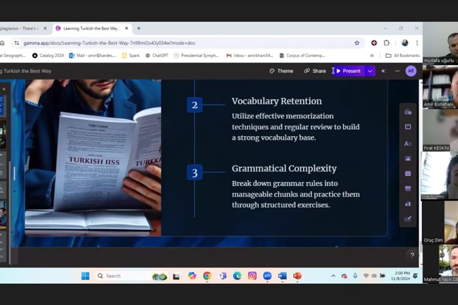Click the Present button
Screen dimensions: 458x305
click(x=348, y=71)
